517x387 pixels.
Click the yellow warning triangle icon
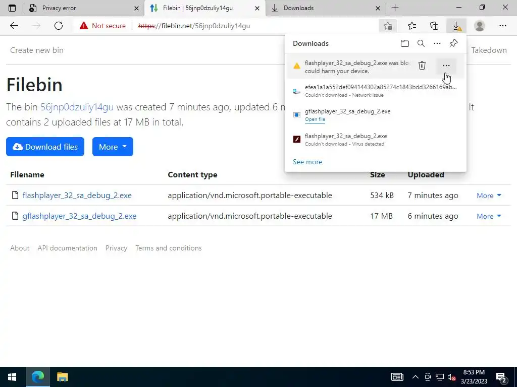coord(297,66)
